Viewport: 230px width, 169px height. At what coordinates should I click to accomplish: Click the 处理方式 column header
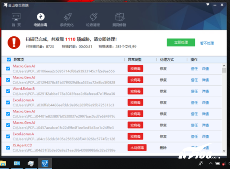pyautogui.click(x=166, y=60)
